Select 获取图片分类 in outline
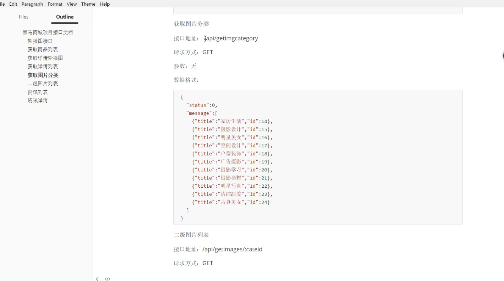504x281 pixels. click(x=43, y=75)
